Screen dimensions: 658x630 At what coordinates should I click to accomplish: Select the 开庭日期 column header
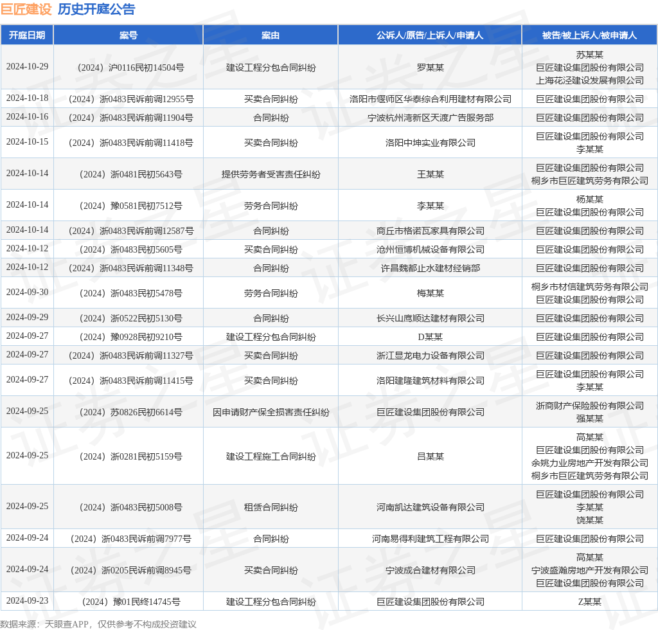pos(27,35)
